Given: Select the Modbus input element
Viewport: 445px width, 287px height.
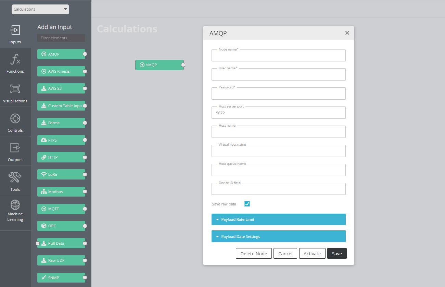Looking at the screenshot, I should coord(61,192).
